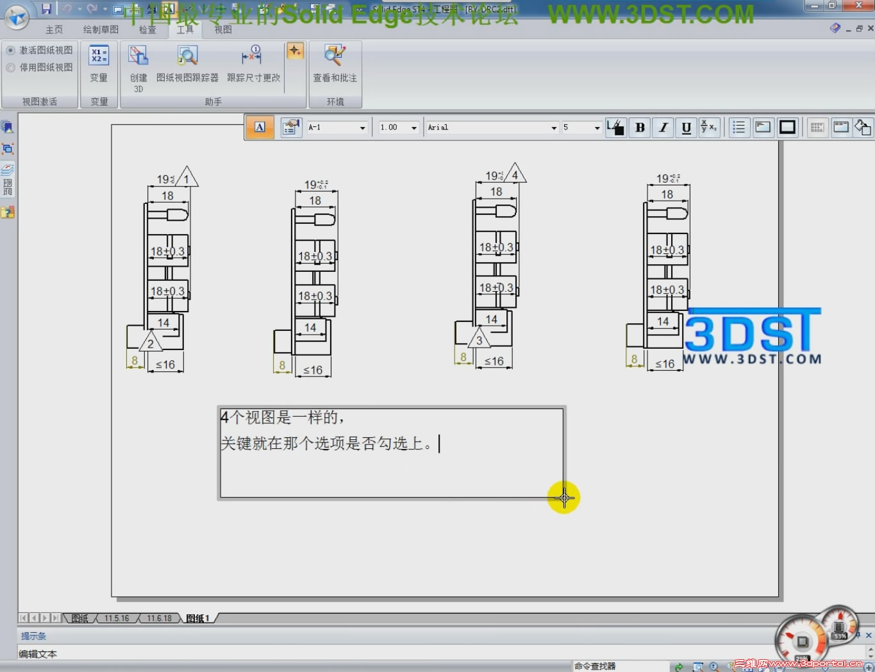This screenshot has height=672, width=875.
Task: Click the fraction/subscript stacking icon
Action: (708, 127)
